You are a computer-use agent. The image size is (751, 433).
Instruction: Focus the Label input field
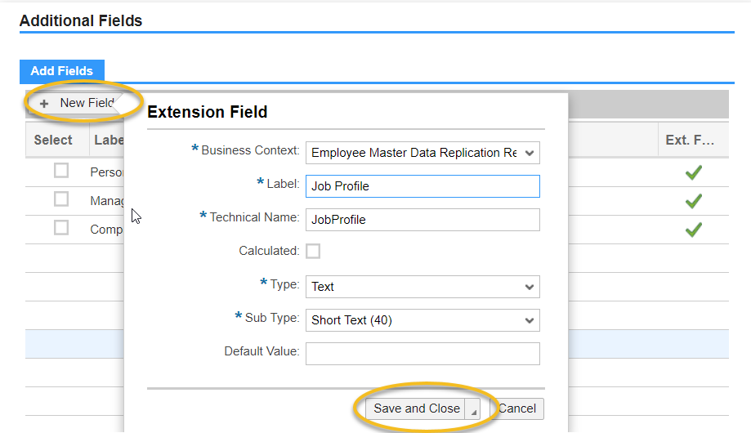(x=422, y=186)
